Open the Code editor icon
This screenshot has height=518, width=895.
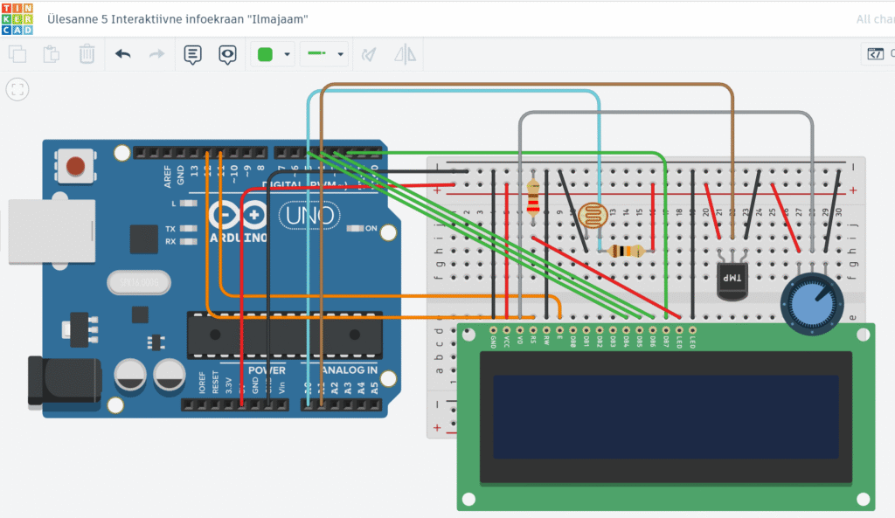tap(876, 54)
